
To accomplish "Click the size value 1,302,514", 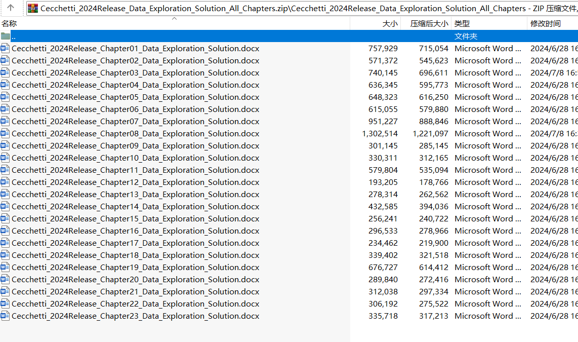I will pos(380,134).
